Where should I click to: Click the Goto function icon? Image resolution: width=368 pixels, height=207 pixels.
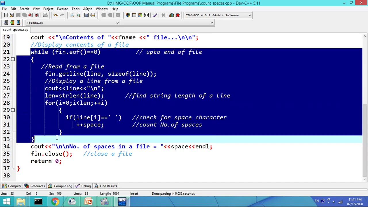pyautogui.click(x=86, y=15)
